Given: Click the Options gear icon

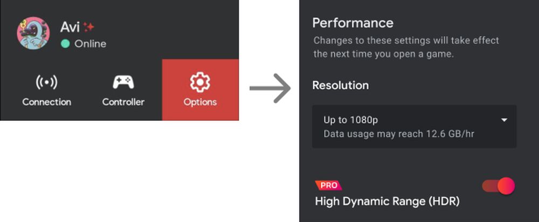Looking at the screenshot, I should [x=200, y=82].
